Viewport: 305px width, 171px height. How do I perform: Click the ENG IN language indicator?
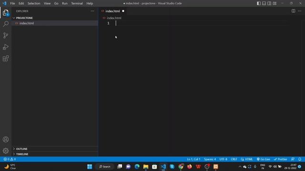tap(263, 167)
